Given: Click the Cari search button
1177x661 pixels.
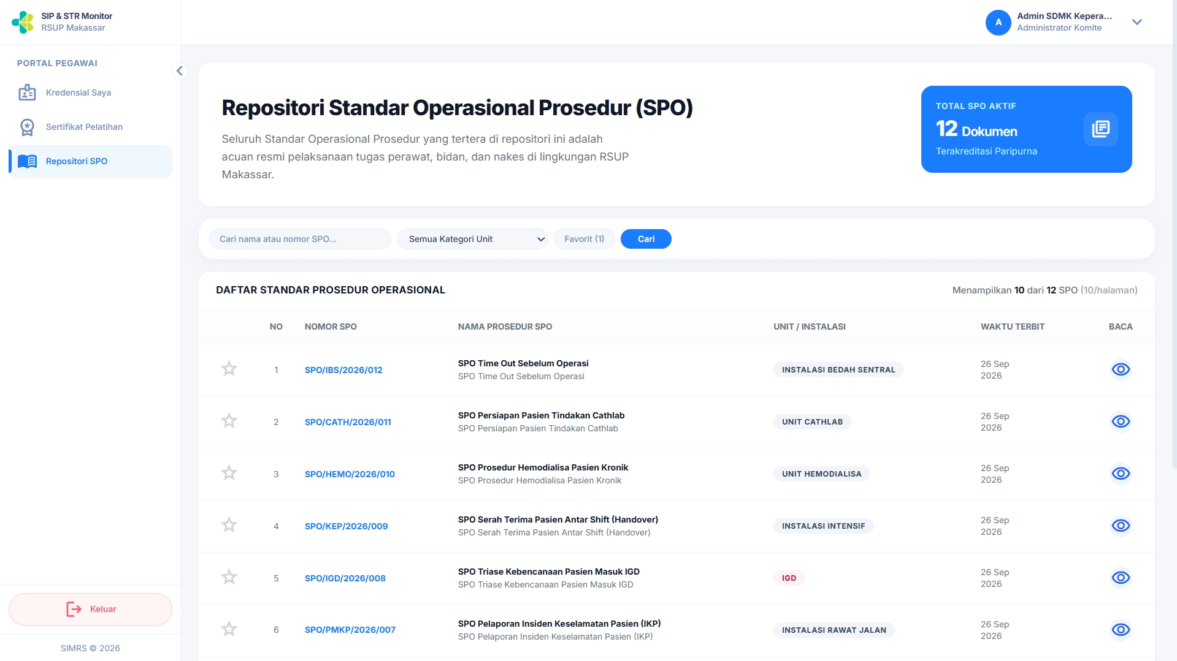Looking at the screenshot, I should pos(646,239).
